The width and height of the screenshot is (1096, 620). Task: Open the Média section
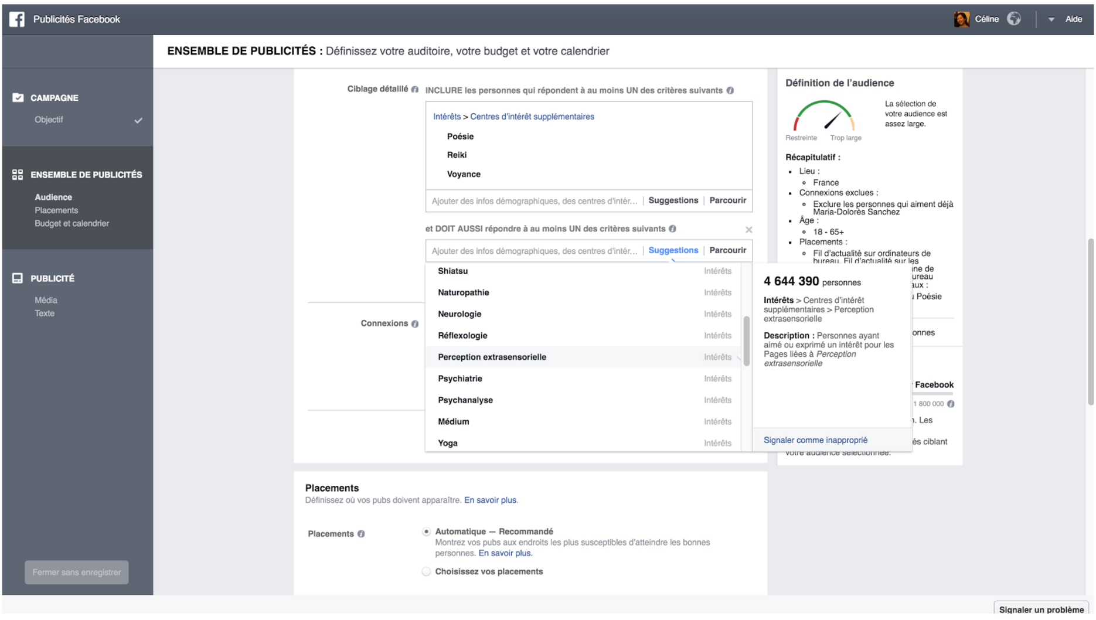[46, 300]
